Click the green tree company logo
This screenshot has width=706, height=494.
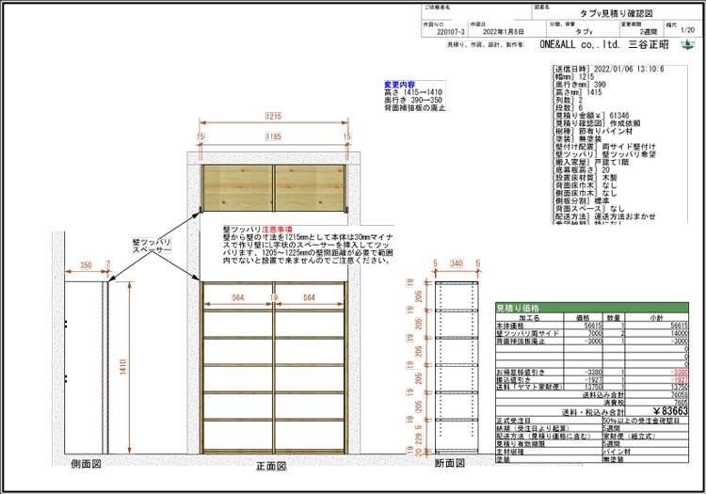coord(687,44)
